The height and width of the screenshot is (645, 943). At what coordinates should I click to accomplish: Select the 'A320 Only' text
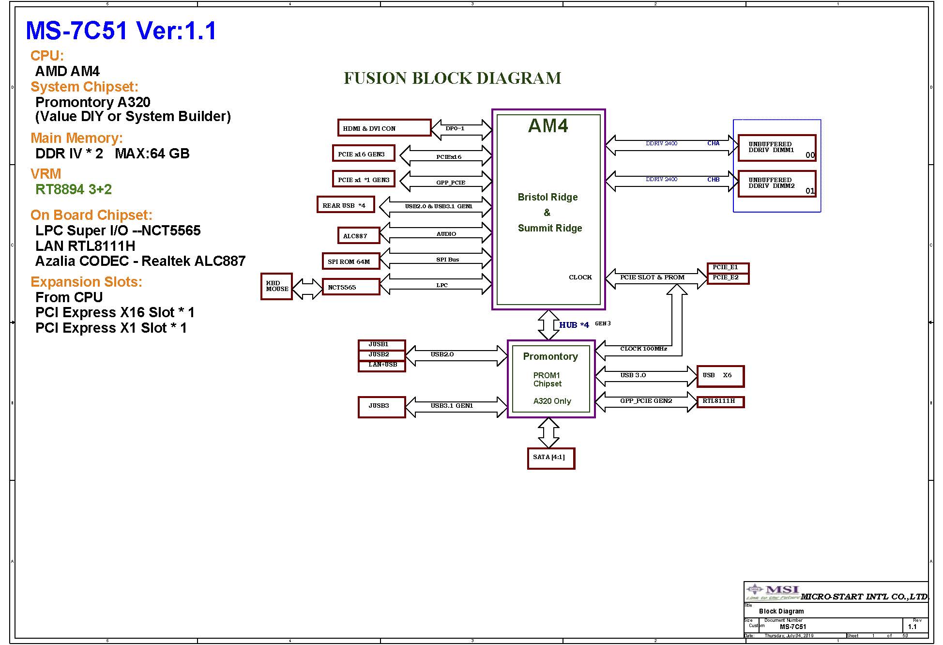coord(552,401)
